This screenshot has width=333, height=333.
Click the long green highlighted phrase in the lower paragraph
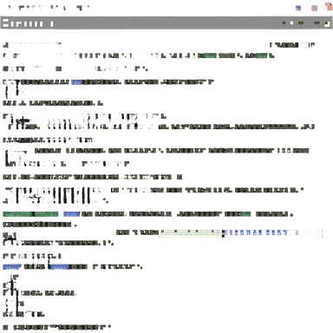point(30,214)
